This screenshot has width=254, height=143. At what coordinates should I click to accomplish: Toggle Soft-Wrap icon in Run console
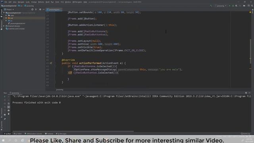pos(9,103)
